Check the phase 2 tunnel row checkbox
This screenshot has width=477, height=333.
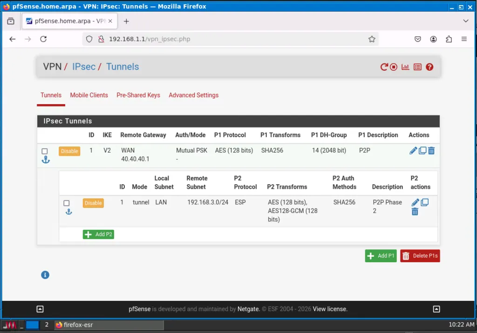pyautogui.click(x=66, y=203)
